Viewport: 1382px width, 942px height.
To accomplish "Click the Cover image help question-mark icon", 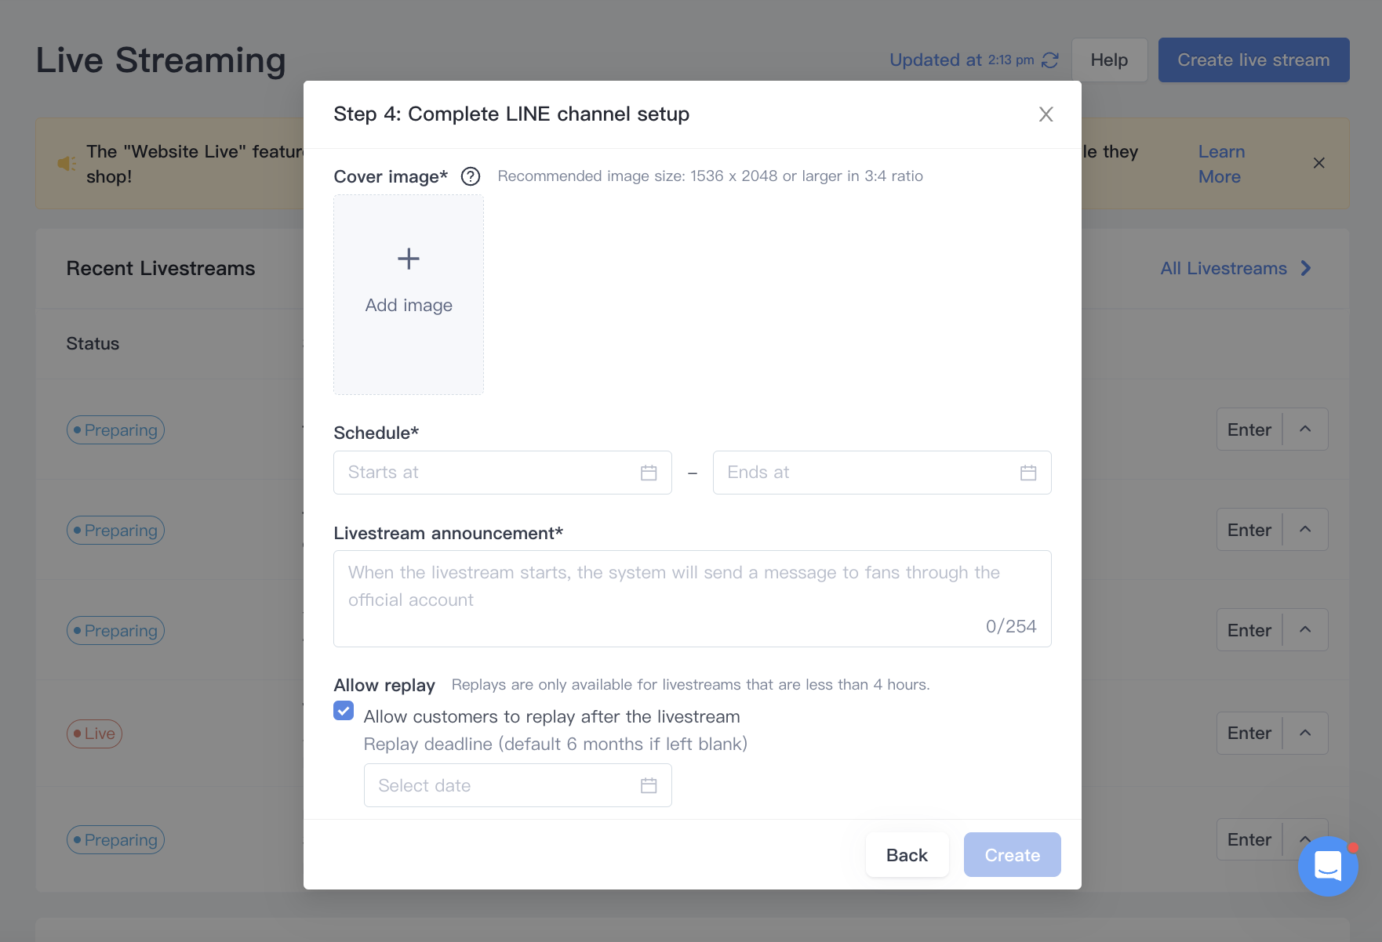I will click(471, 176).
